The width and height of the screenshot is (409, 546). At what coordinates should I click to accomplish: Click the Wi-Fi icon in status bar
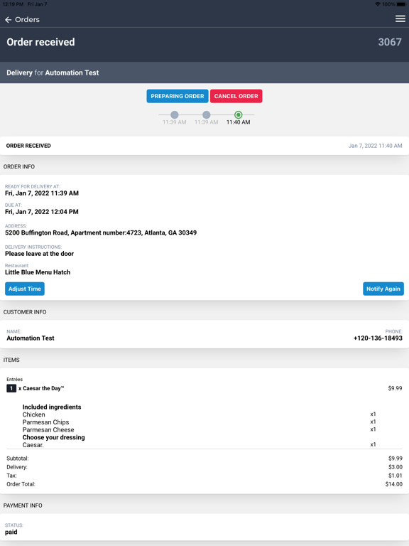[378, 4]
